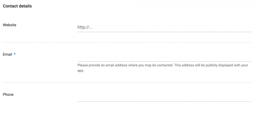Image resolution: width=254 pixels, height=114 pixels.
Task: Click the word "app." in the email hint
Action: (x=81, y=70)
